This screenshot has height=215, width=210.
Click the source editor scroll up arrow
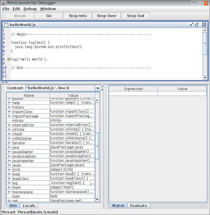205,30
